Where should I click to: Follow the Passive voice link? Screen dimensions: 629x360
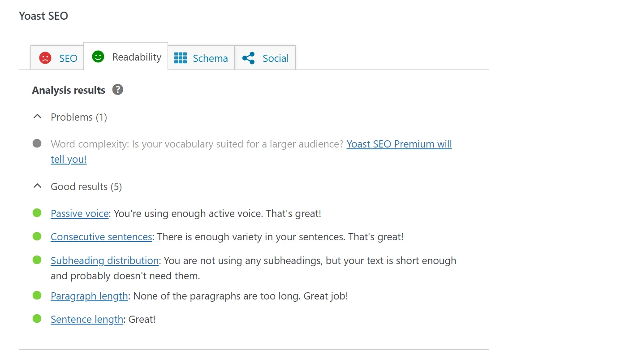(79, 213)
